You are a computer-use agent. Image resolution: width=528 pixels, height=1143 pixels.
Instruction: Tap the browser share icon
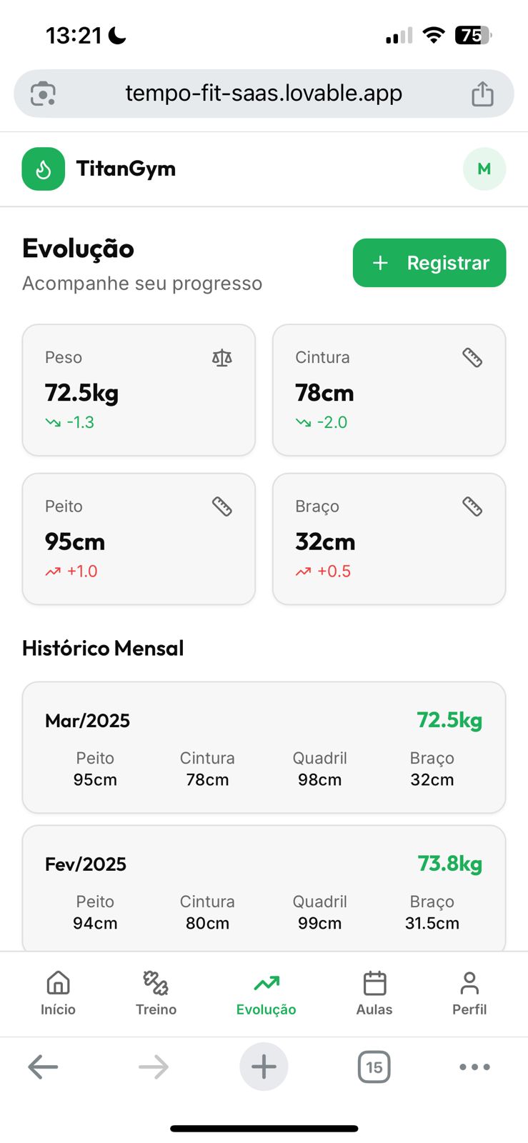(x=482, y=94)
